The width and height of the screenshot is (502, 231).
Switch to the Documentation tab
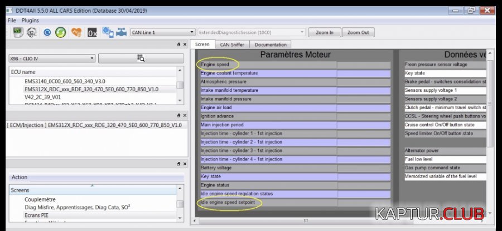[271, 45]
